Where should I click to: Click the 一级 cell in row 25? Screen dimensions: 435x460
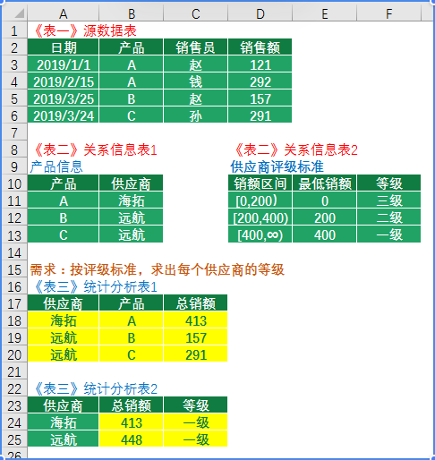click(195, 439)
